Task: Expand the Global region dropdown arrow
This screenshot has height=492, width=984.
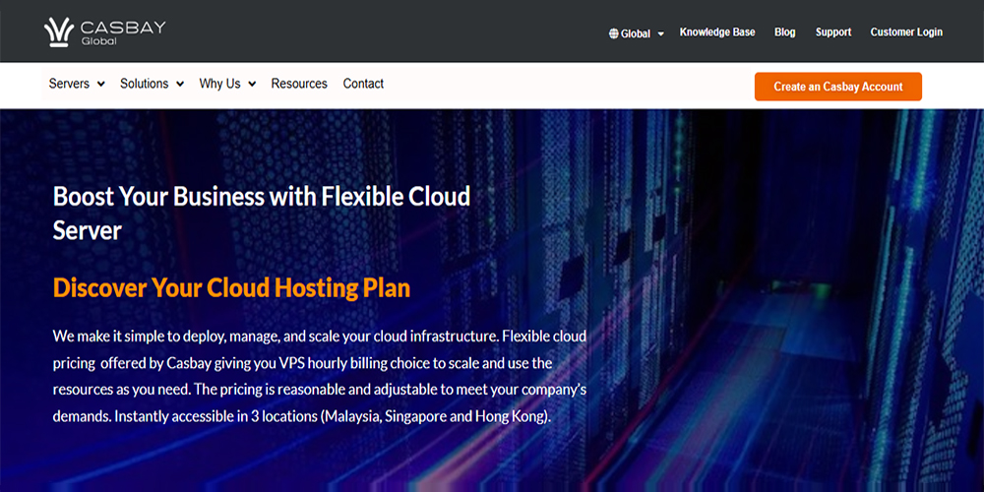Action: tap(661, 33)
